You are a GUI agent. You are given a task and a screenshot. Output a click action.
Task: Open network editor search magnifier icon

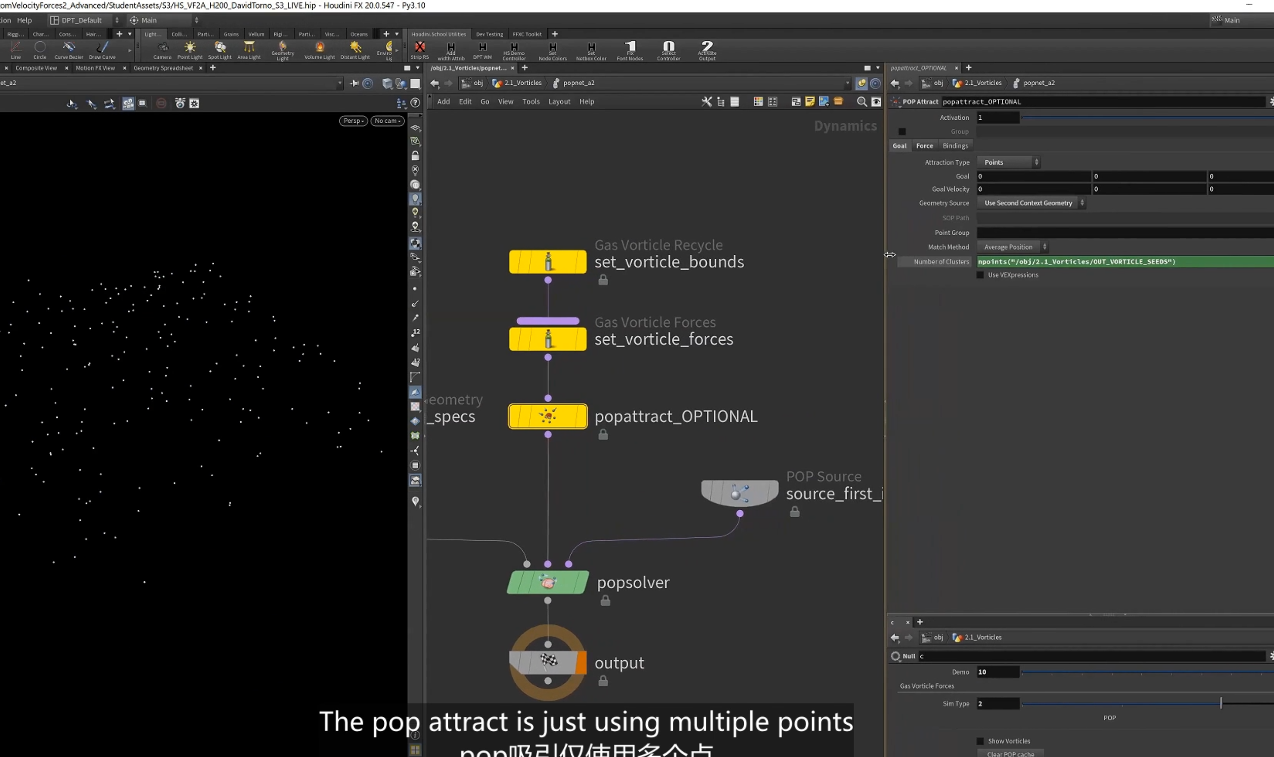861,102
